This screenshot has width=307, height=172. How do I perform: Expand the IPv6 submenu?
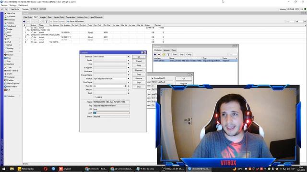[x=20, y=42]
